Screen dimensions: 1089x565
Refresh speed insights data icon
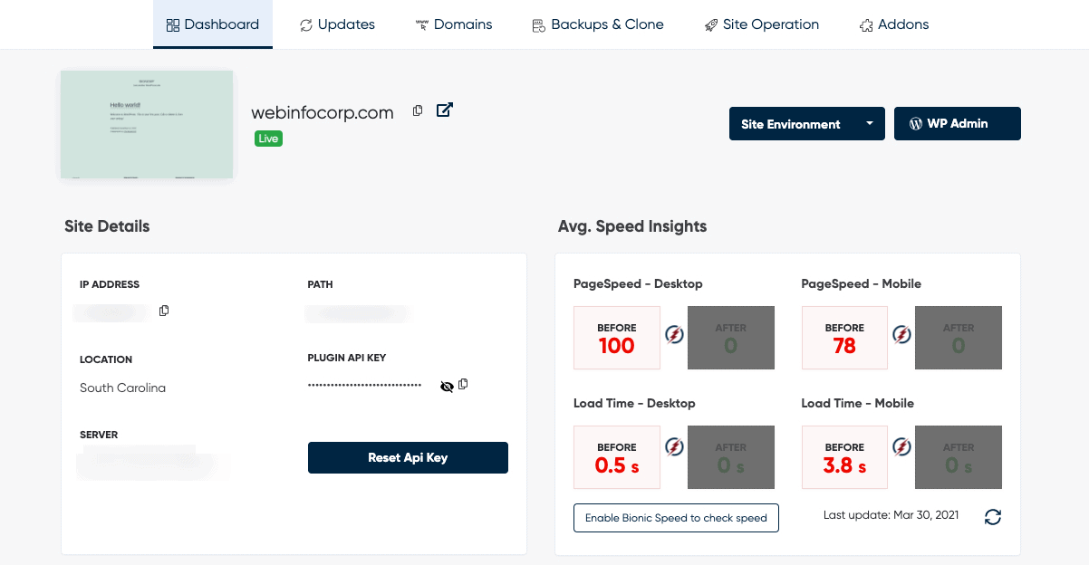[993, 517]
